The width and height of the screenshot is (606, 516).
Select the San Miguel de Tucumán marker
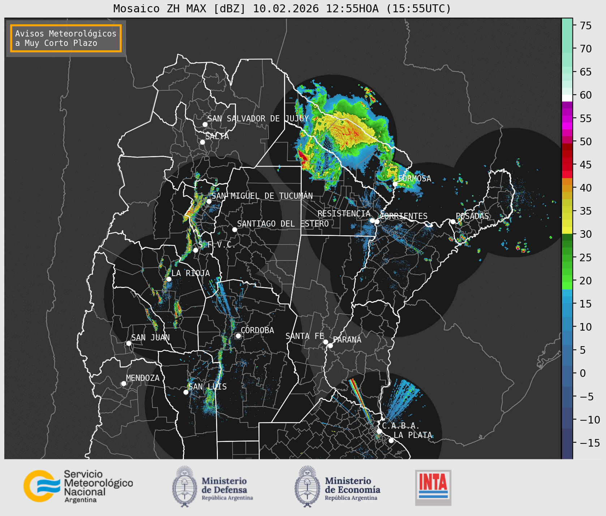click(x=209, y=201)
